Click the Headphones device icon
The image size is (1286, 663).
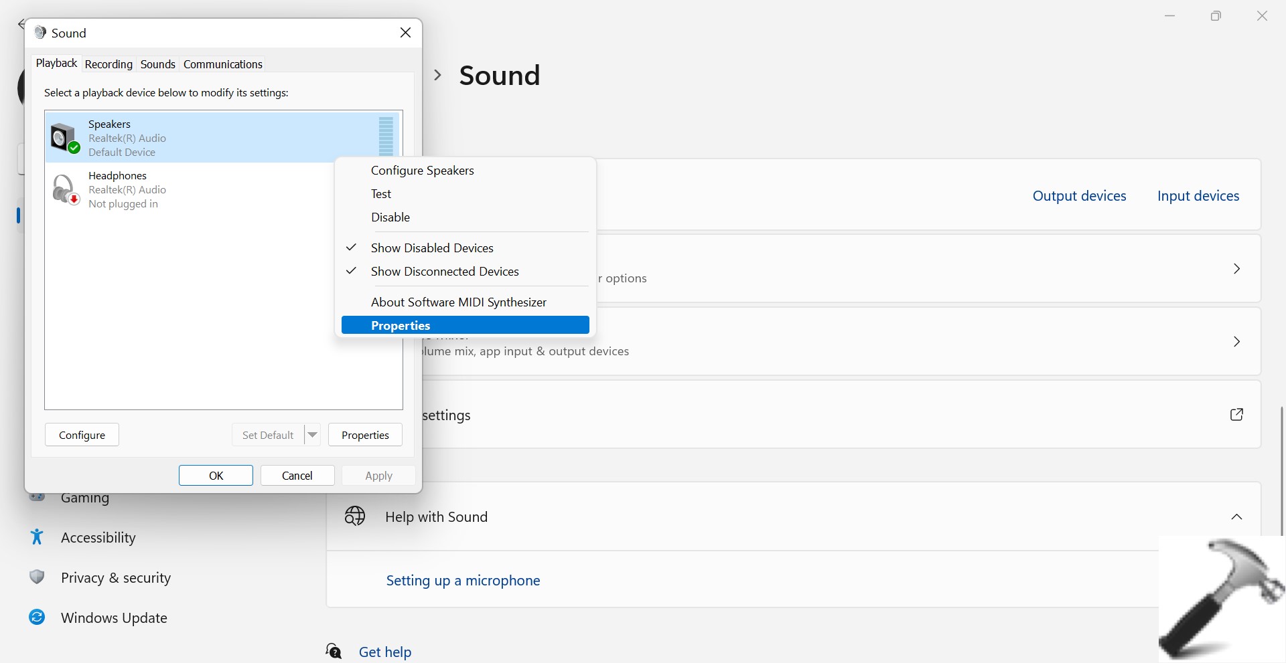pyautogui.click(x=65, y=189)
